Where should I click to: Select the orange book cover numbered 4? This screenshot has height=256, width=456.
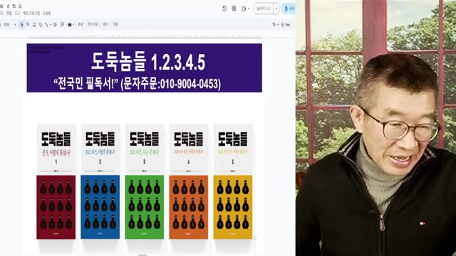point(188,182)
